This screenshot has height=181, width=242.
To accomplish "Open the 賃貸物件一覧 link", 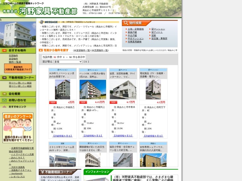I will pos(82,50).
